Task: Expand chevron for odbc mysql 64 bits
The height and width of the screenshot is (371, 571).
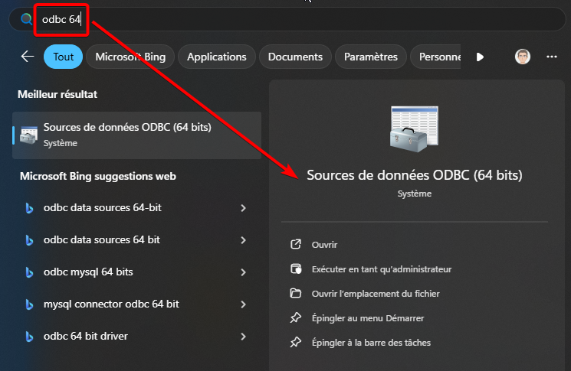Action: coord(243,272)
